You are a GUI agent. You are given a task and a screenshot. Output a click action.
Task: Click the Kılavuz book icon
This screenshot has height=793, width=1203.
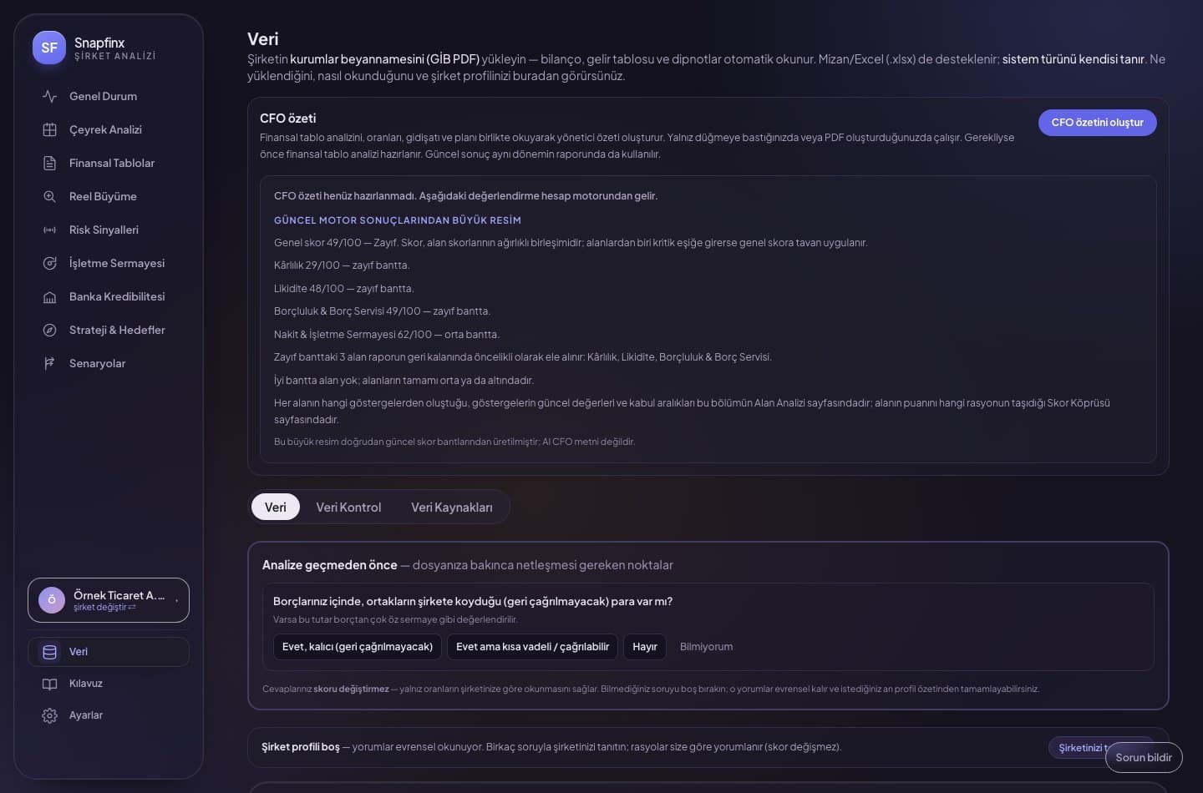click(49, 684)
